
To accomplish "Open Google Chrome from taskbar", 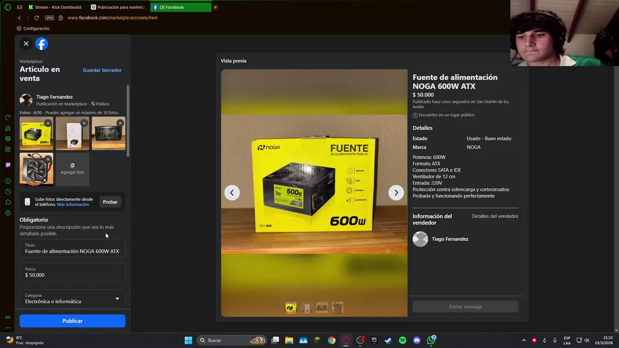I will tap(332, 340).
